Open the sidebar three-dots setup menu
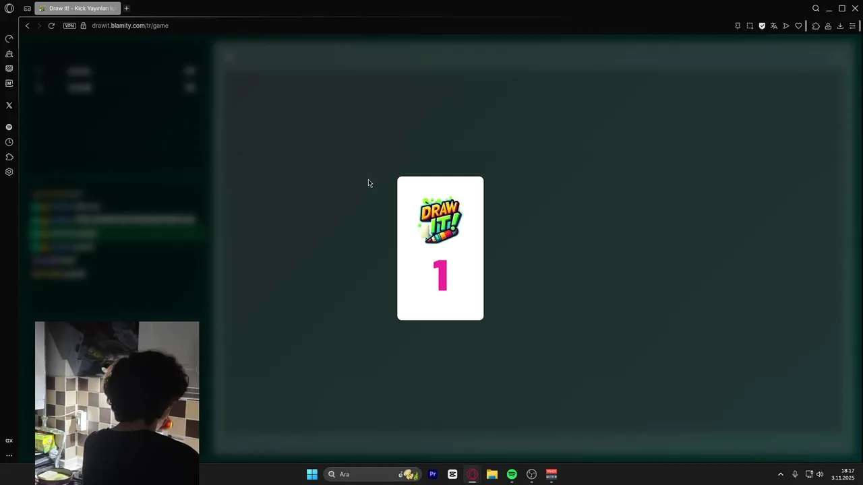863x485 pixels. (x=9, y=455)
